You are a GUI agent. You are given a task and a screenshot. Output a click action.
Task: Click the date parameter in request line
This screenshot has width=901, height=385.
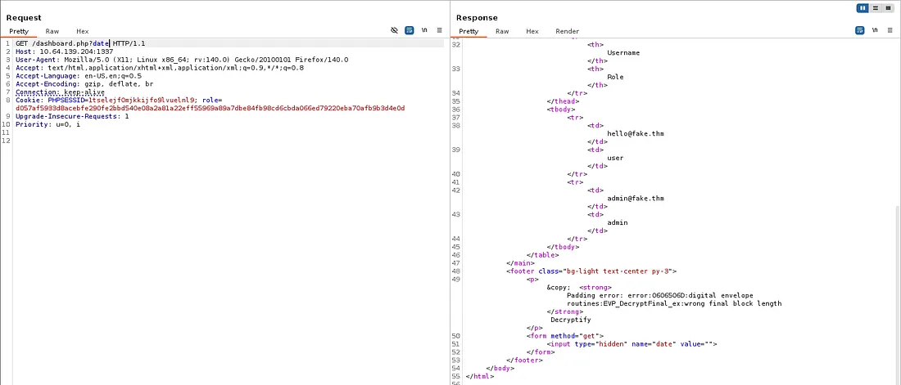click(x=101, y=43)
